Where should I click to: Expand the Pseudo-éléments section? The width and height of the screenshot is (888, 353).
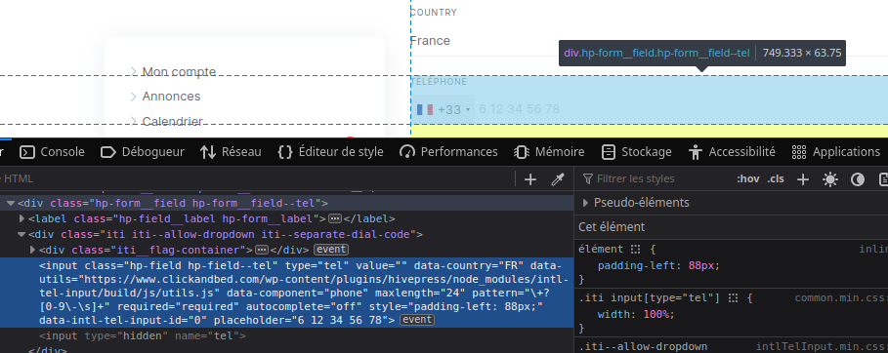[585, 203]
